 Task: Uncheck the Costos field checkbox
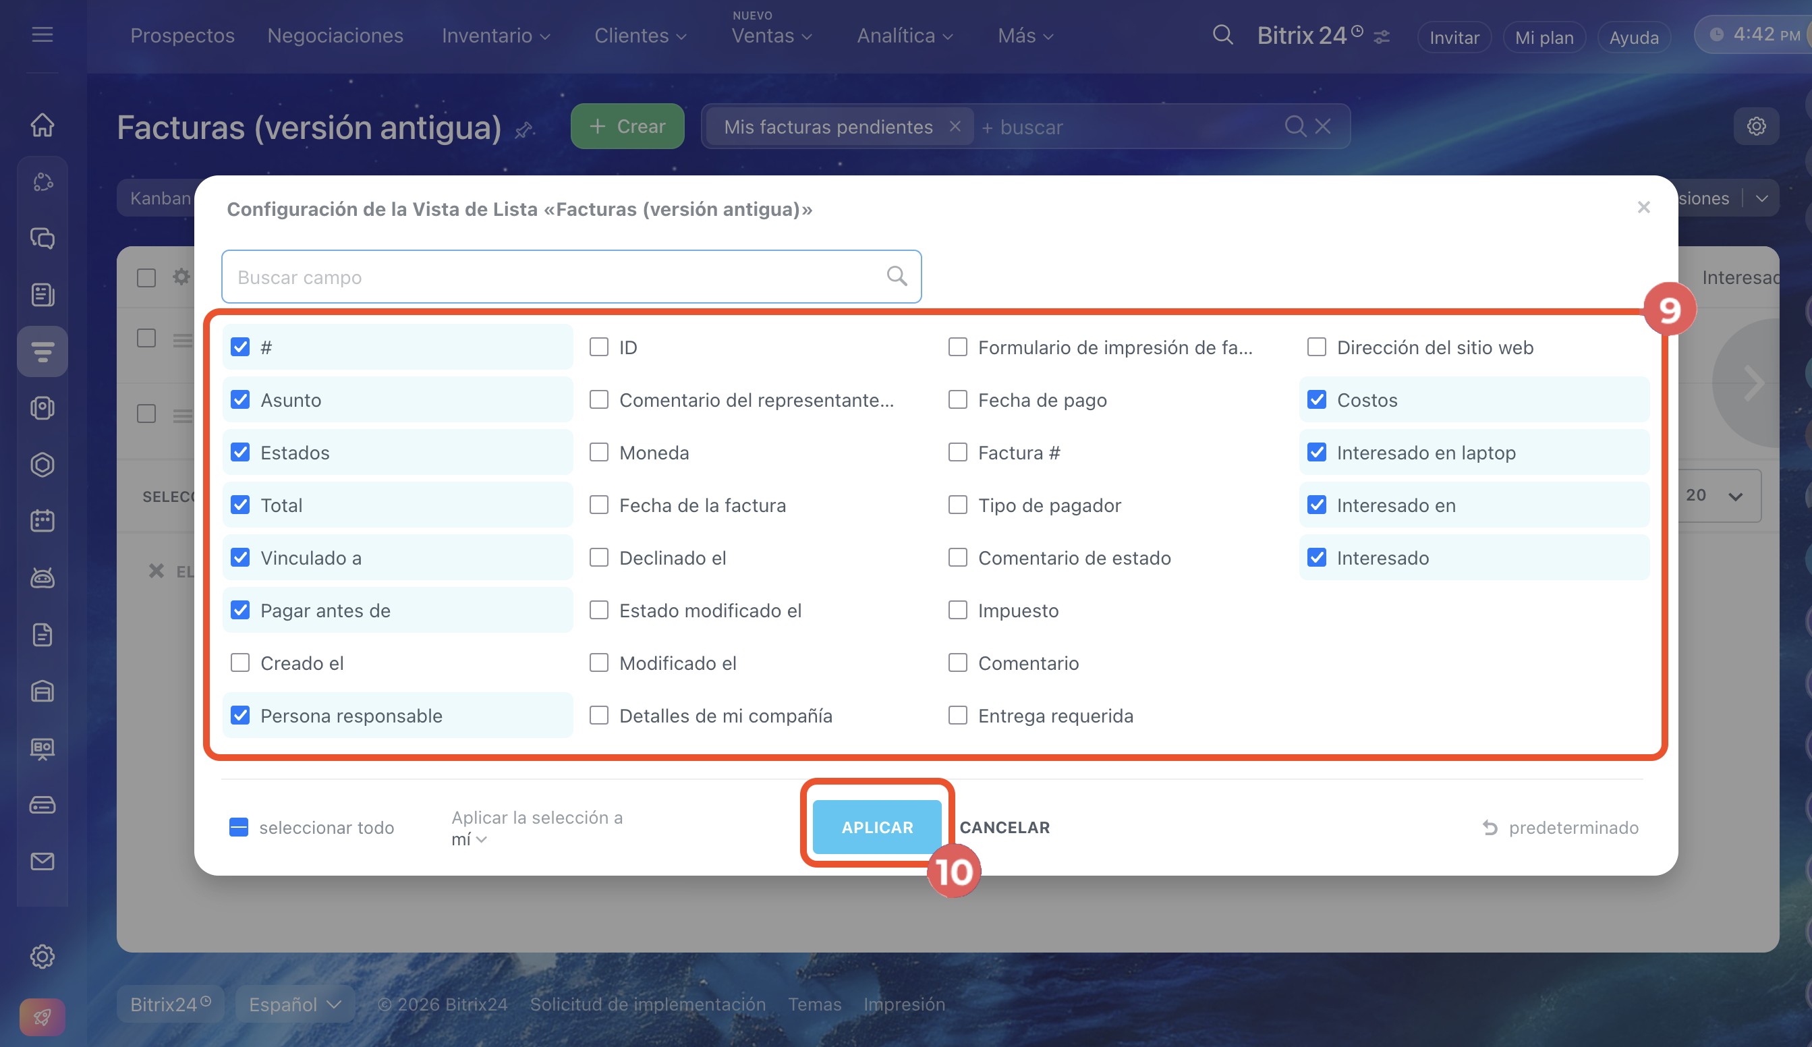tap(1317, 400)
